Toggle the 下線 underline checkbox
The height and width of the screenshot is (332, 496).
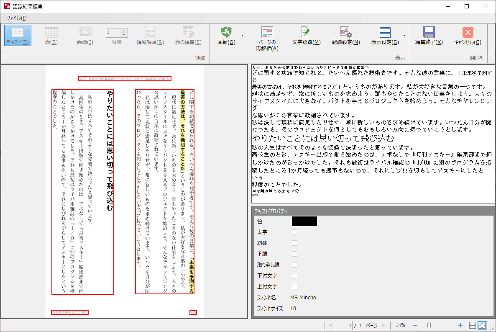pos(294,254)
